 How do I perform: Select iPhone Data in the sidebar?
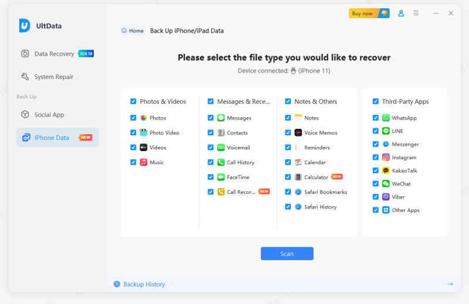click(57, 138)
